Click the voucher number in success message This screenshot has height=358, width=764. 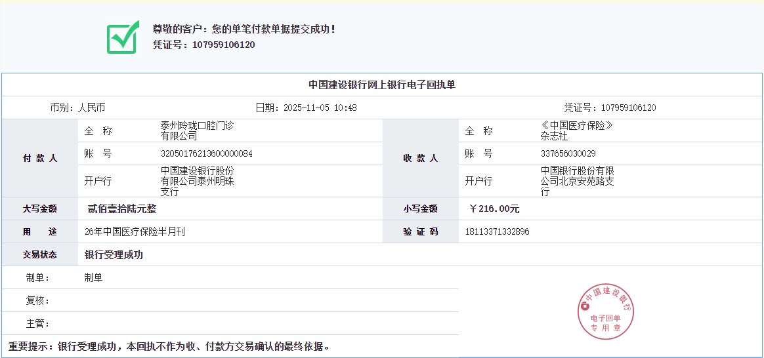click(223, 45)
